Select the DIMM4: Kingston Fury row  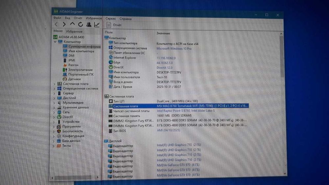coord(178,126)
